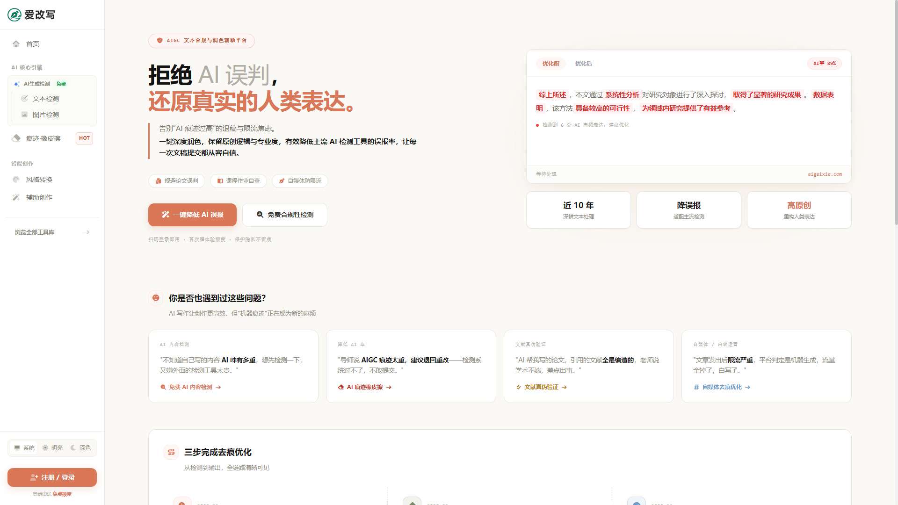This screenshot has height=505, width=898.
Task: Open the AI 痕迹橡皮擦 link
Action: tap(365, 387)
